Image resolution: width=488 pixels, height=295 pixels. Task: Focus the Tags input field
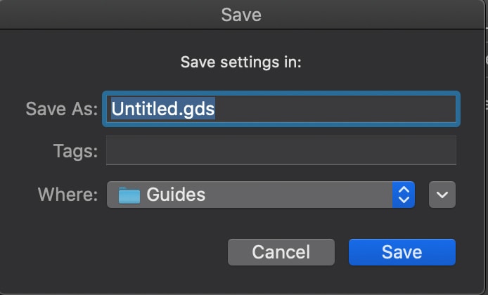[x=281, y=150]
